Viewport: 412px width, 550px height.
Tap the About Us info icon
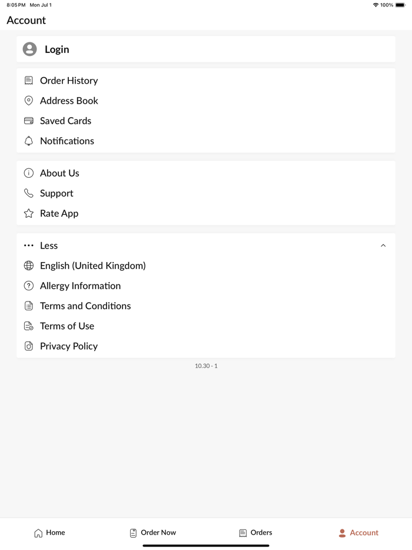pos(29,173)
